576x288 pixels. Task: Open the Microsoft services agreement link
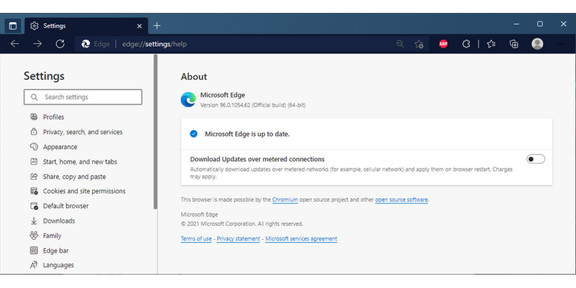pos(301,239)
